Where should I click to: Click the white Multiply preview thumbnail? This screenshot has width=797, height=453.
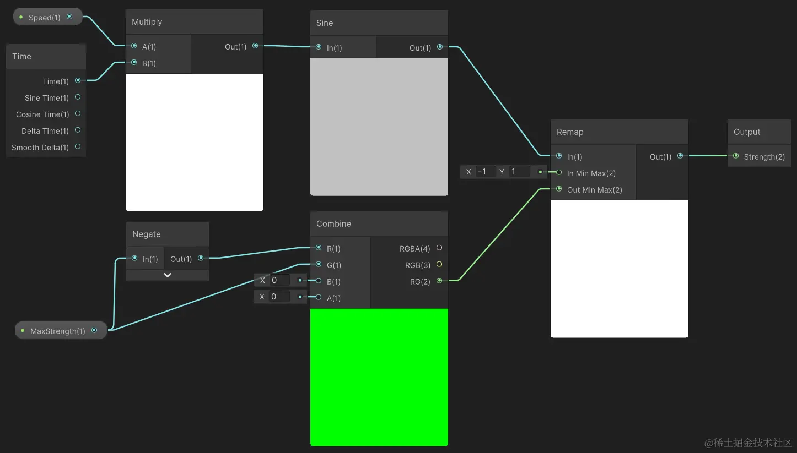click(195, 142)
